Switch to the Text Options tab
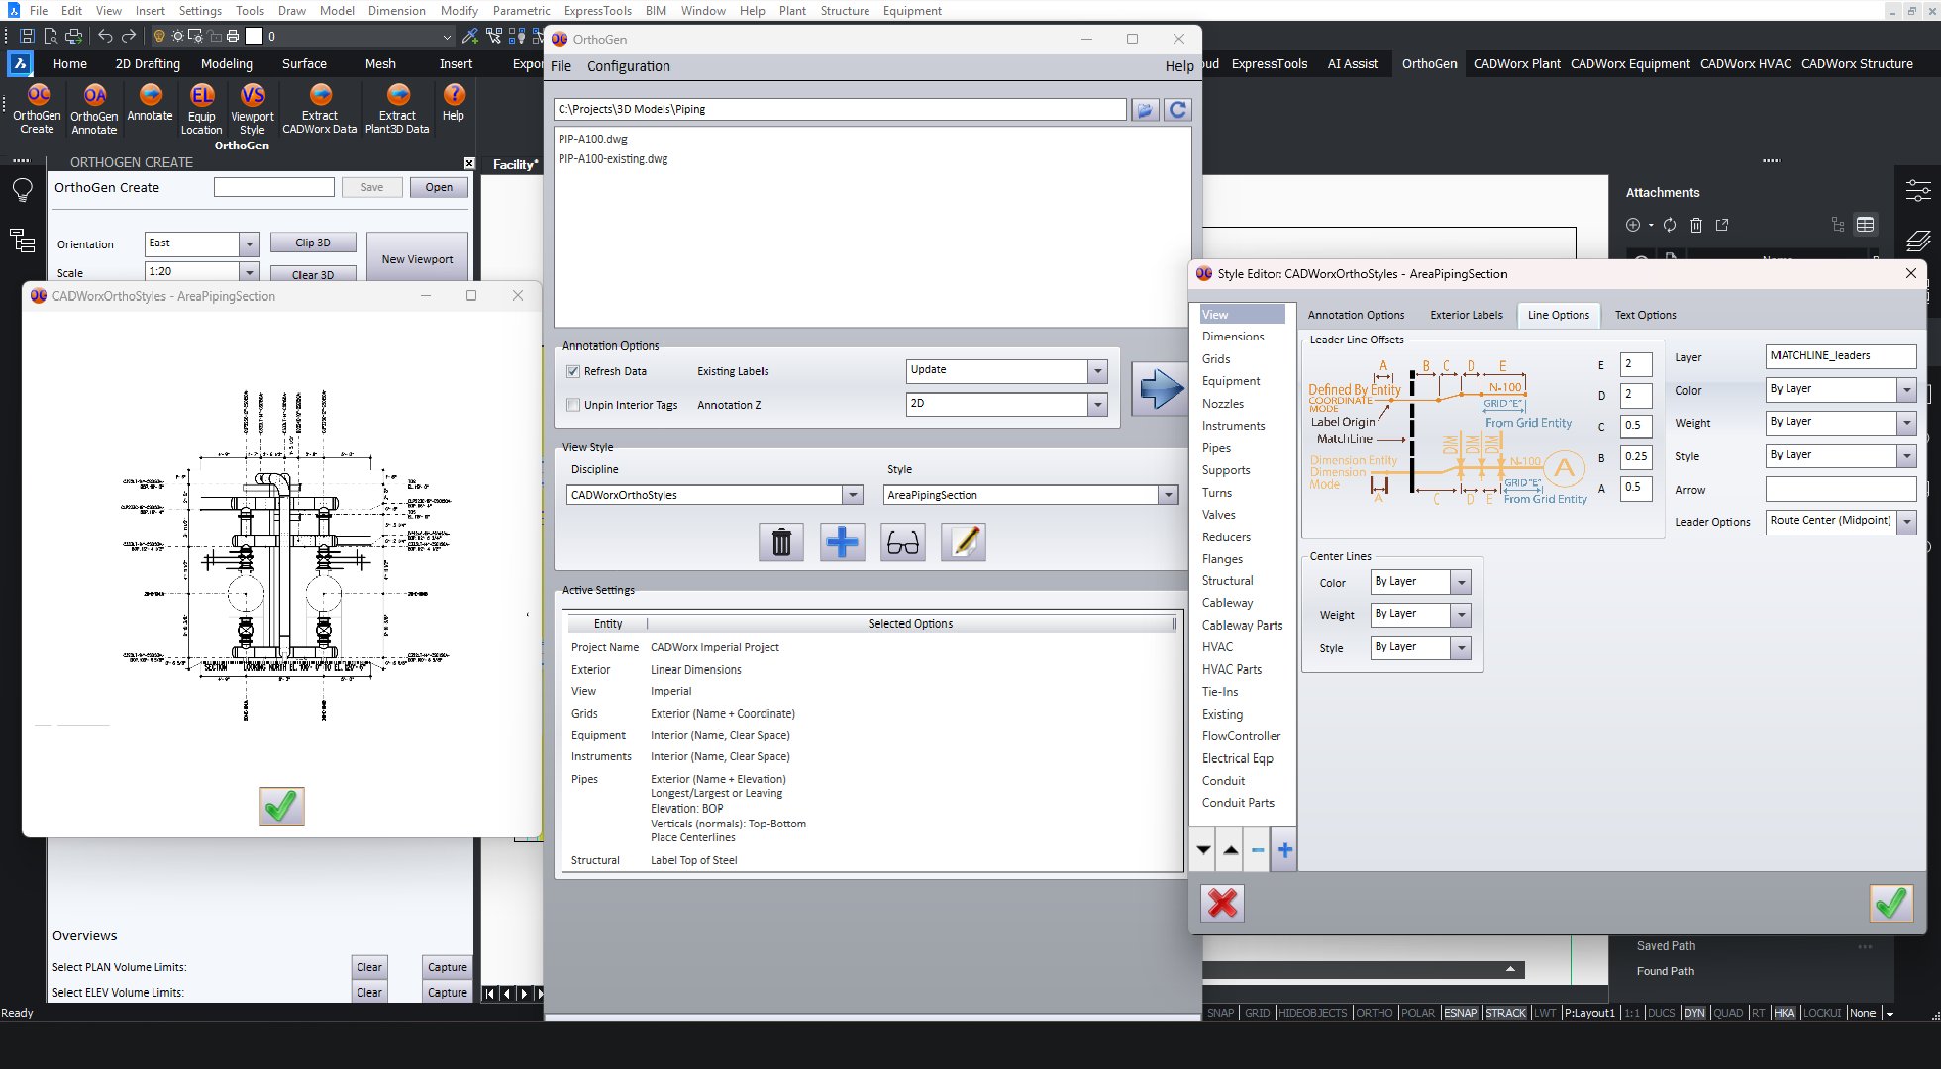This screenshot has height=1069, width=1941. point(1645,315)
